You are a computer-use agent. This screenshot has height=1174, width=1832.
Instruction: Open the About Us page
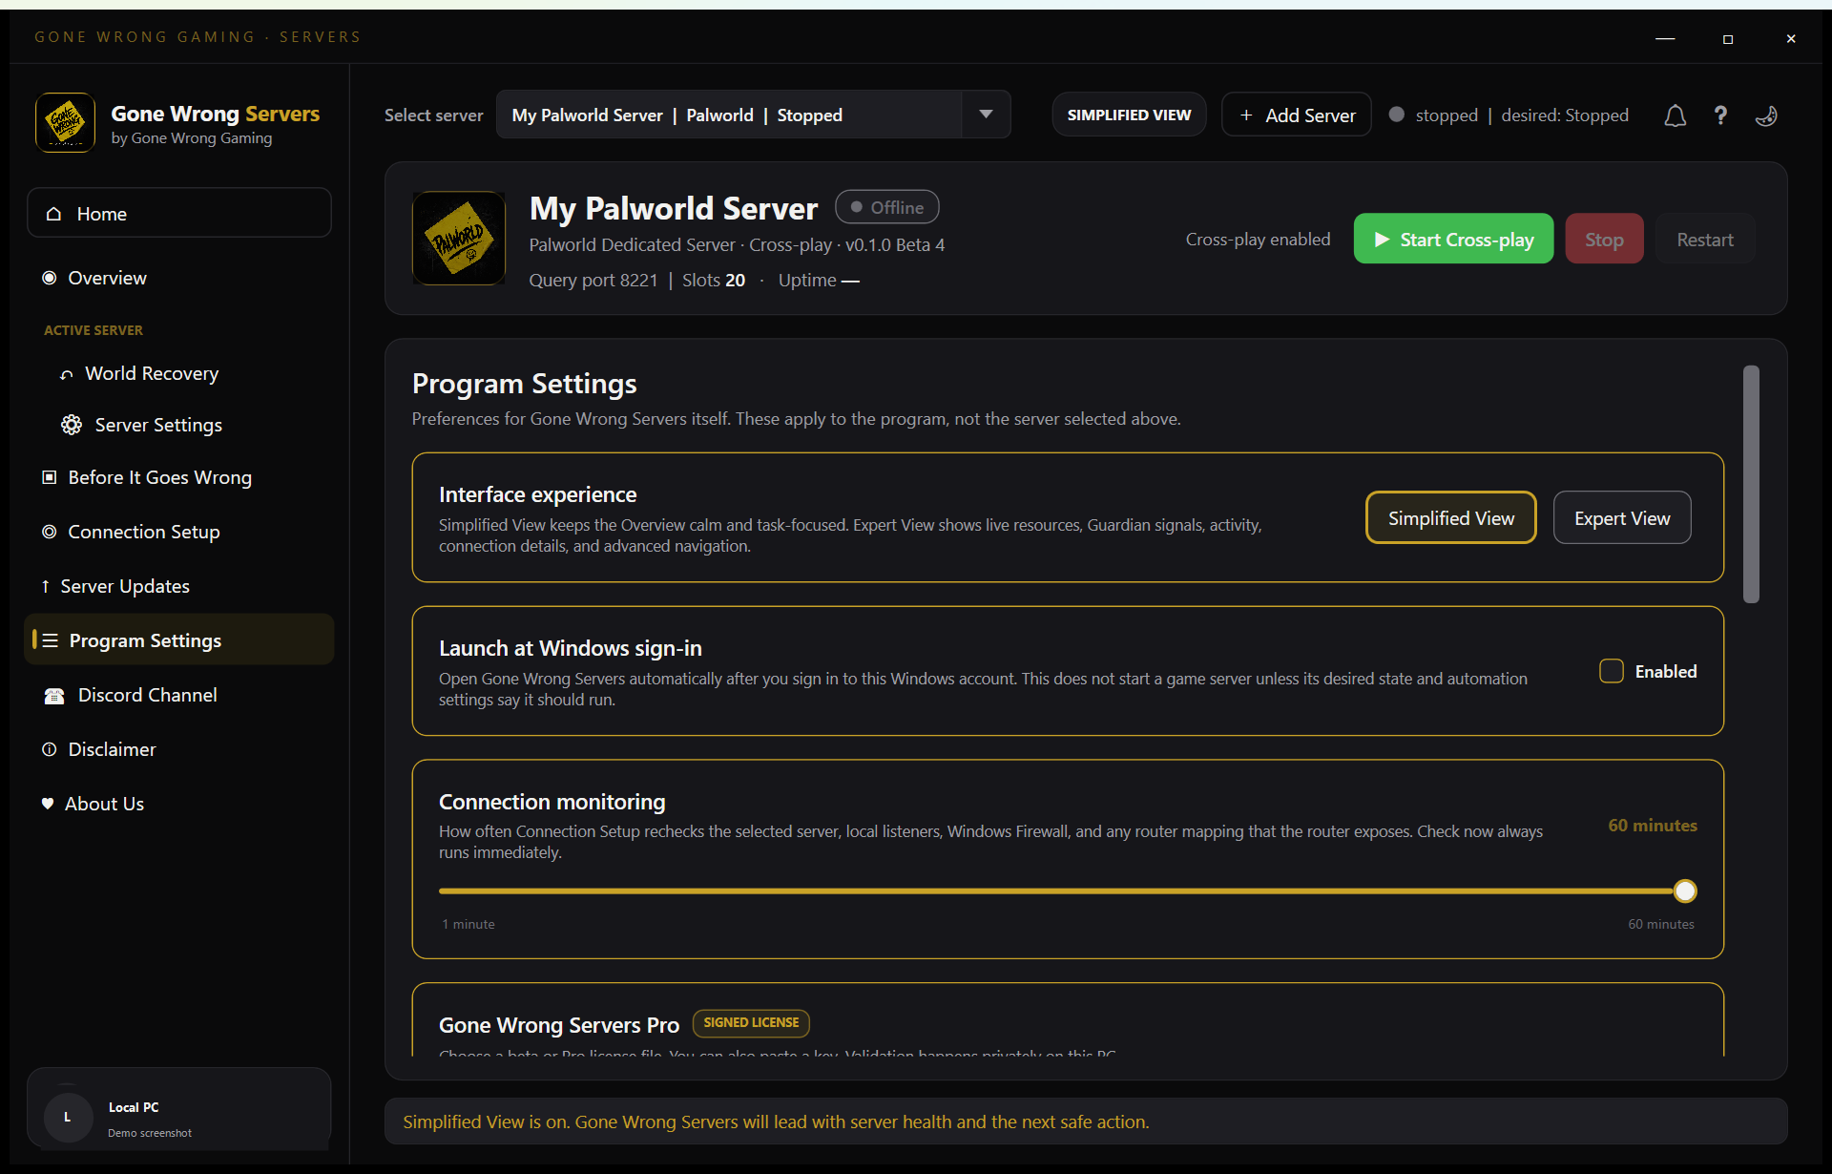pos(180,804)
